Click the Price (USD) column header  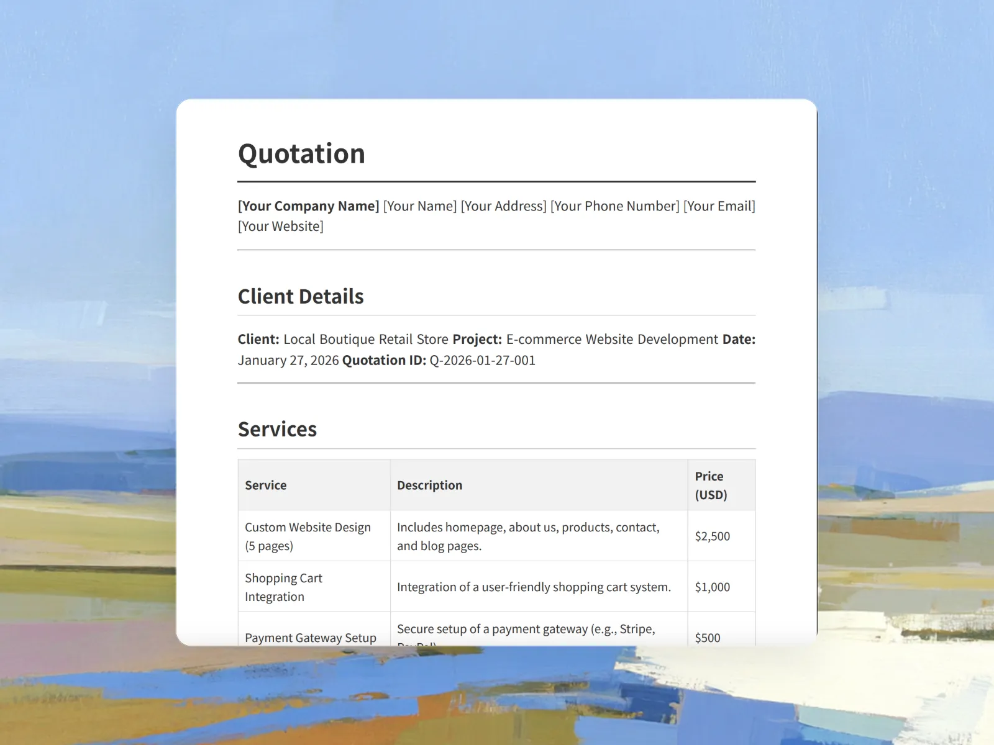[x=711, y=485]
